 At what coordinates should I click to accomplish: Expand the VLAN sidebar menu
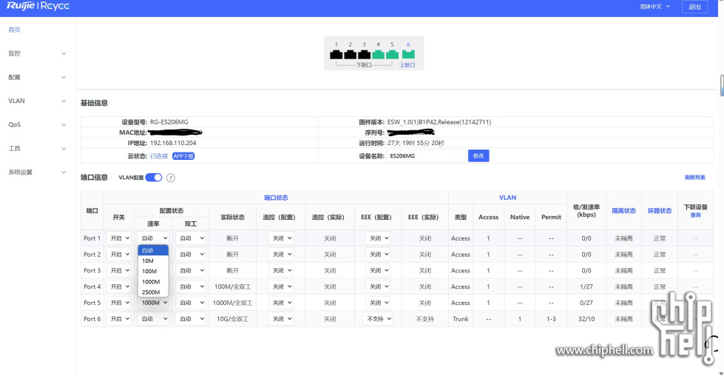tap(38, 101)
